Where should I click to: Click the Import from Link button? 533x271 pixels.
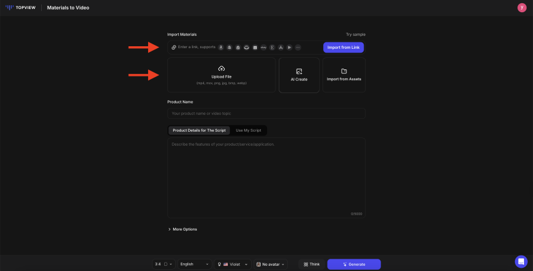tap(344, 48)
